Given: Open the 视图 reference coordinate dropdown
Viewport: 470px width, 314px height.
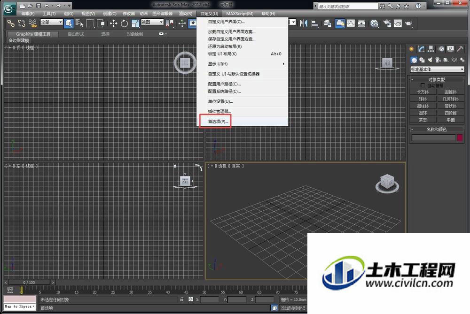Looking at the screenshot, I should (152, 22).
